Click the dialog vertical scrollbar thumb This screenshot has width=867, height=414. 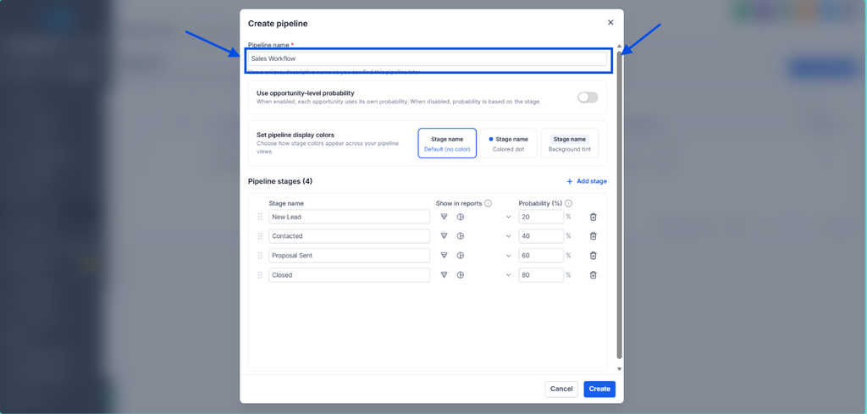click(619, 205)
